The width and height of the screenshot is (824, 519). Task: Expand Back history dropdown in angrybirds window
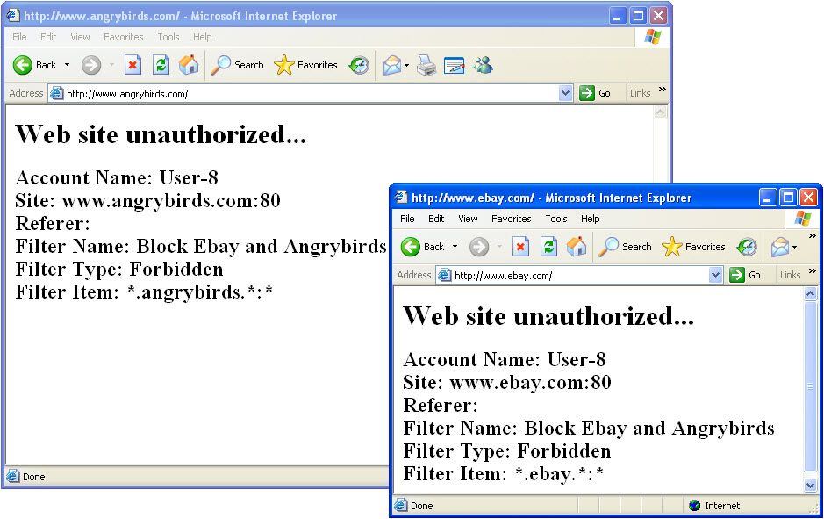coord(67,65)
